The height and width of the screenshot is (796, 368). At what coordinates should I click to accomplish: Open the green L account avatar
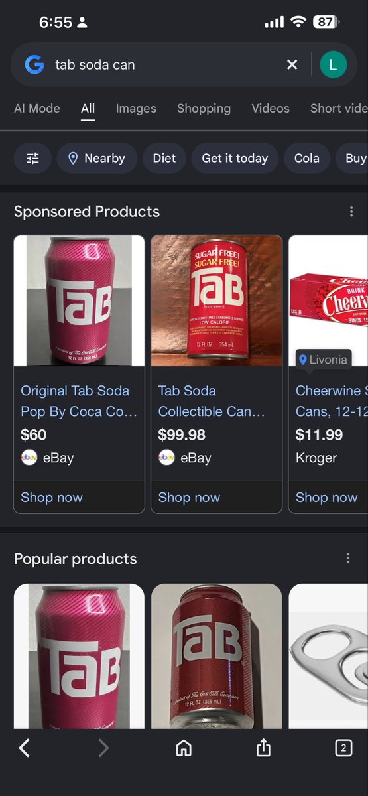[333, 64]
